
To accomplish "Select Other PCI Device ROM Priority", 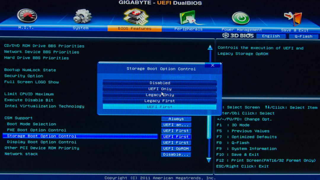I will (x=42, y=148).
